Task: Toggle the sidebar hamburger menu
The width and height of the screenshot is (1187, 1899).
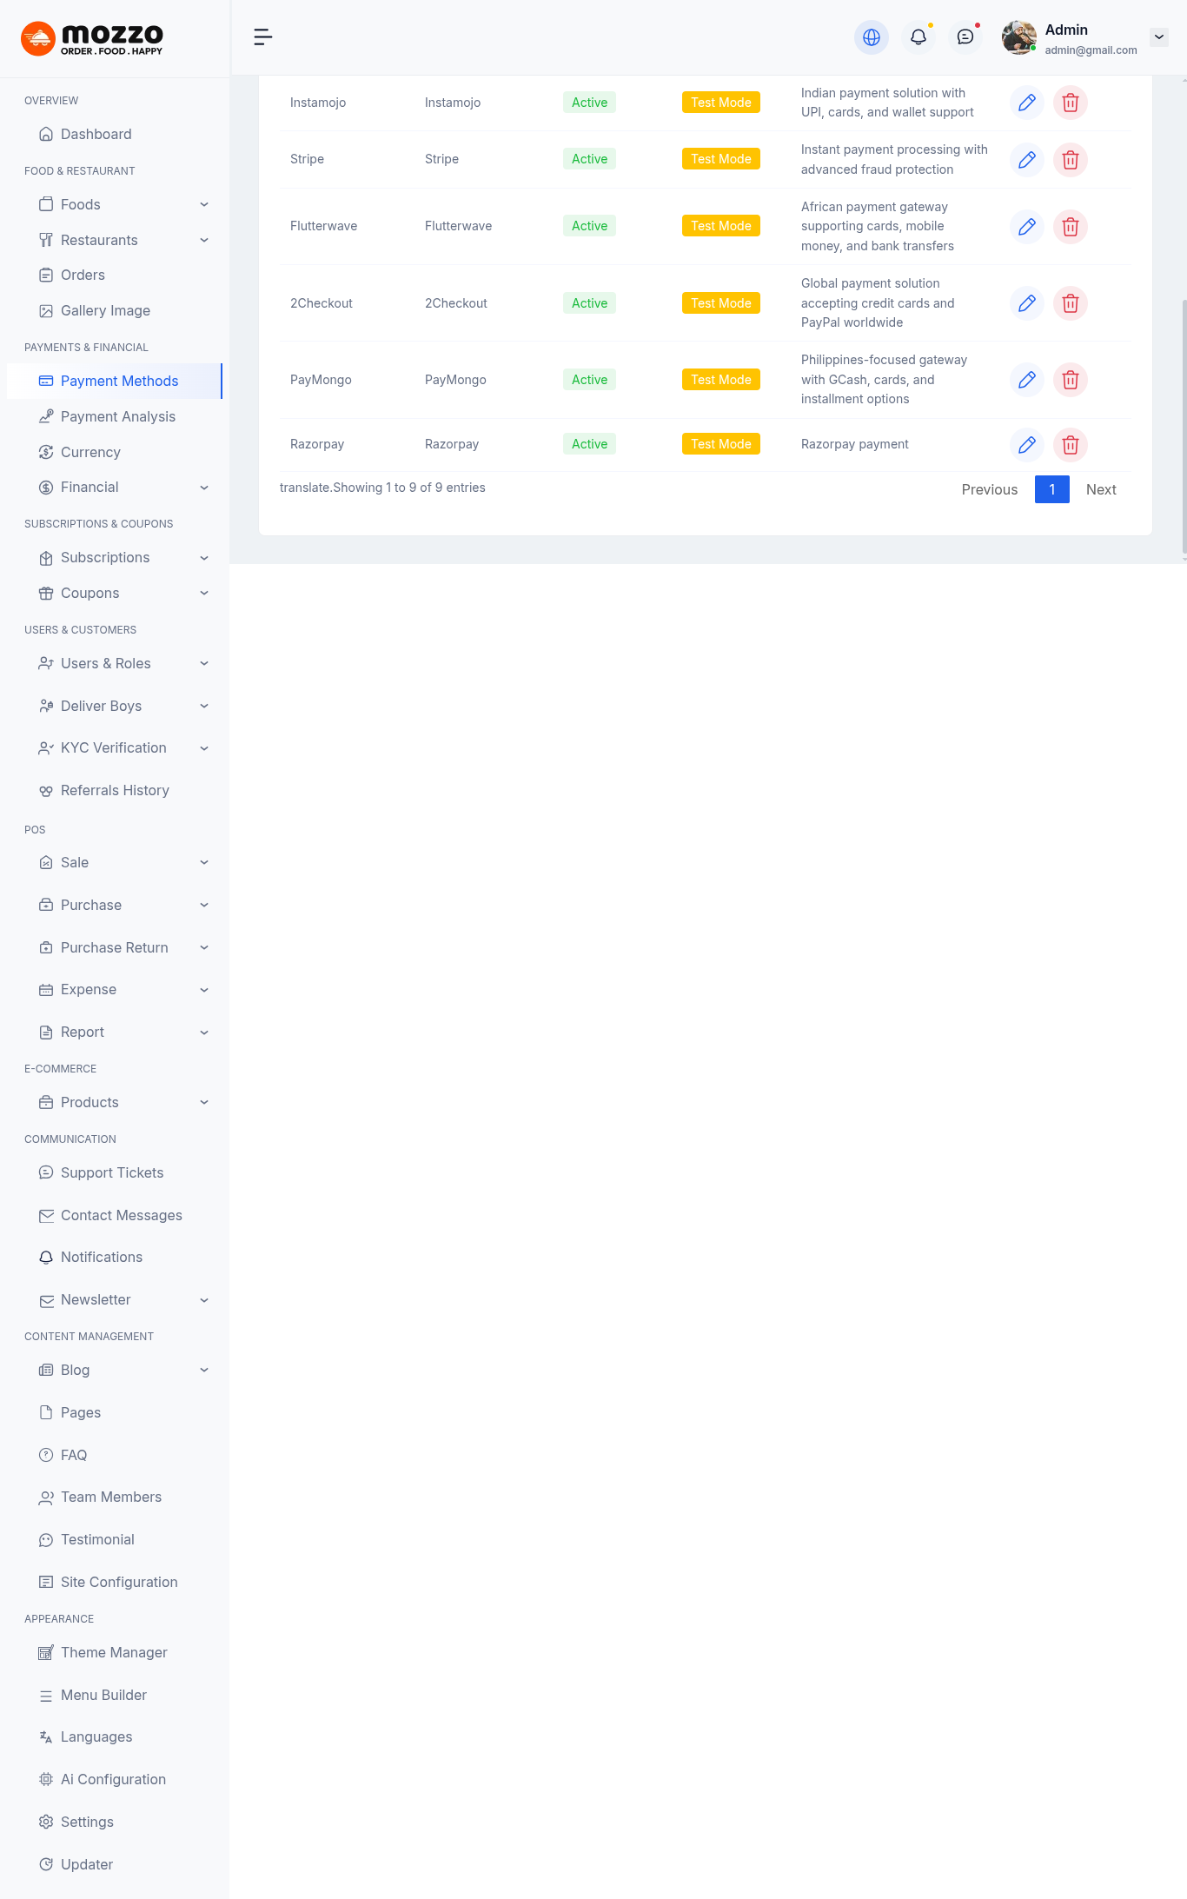Action: pos(262,37)
